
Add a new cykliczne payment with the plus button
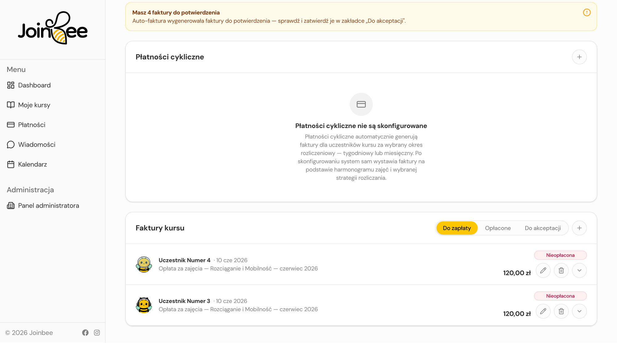coord(579,57)
